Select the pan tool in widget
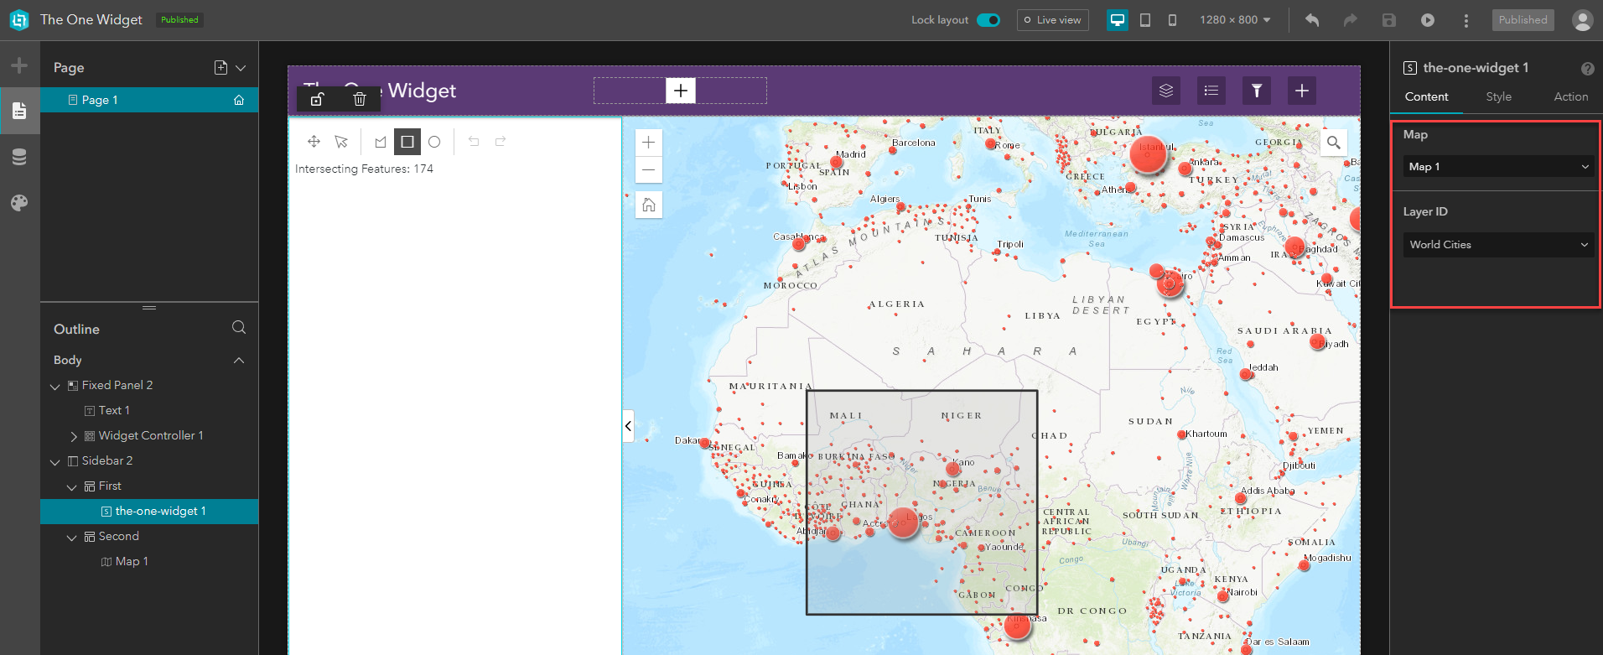Screen dimensions: 1603x655 pyautogui.click(x=314, y=142)
